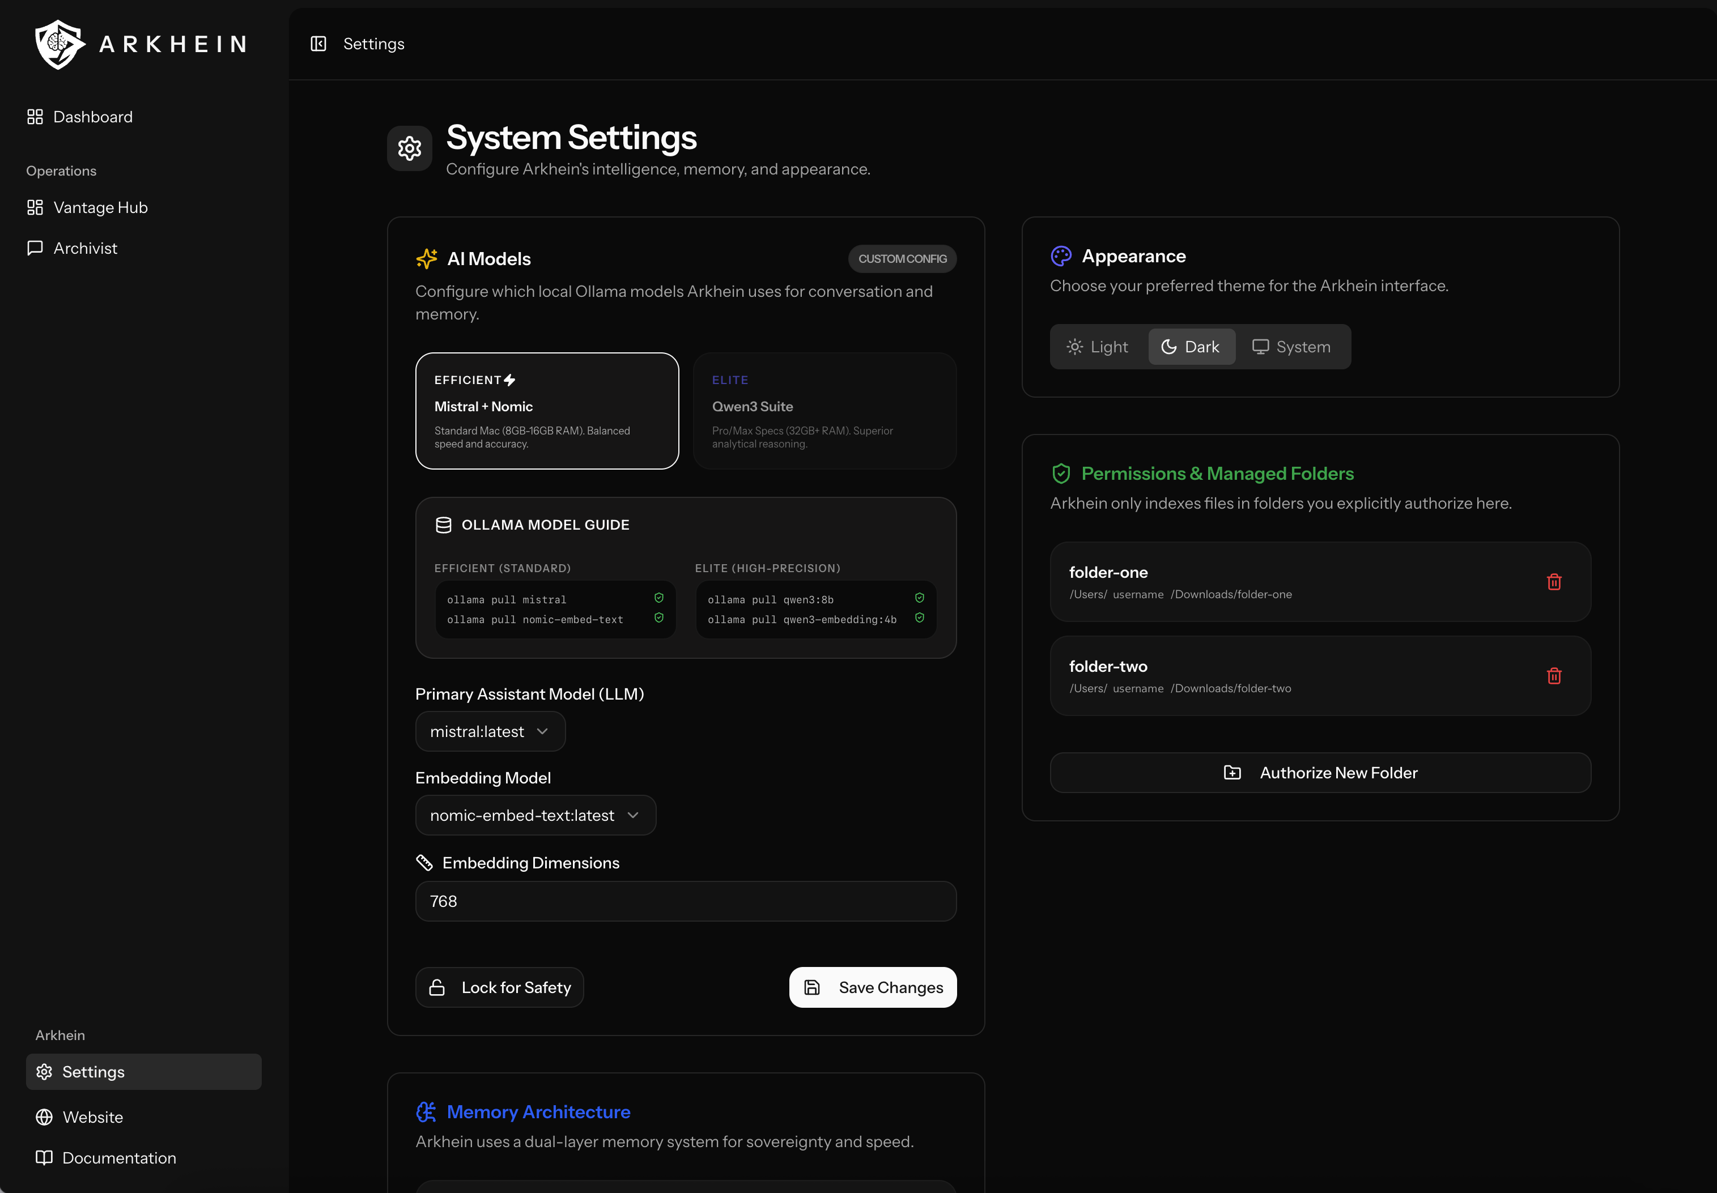Delete folder-one using the trash icon
The width and height of the screenshot is (1717, 1193).
click(1555, 582)
